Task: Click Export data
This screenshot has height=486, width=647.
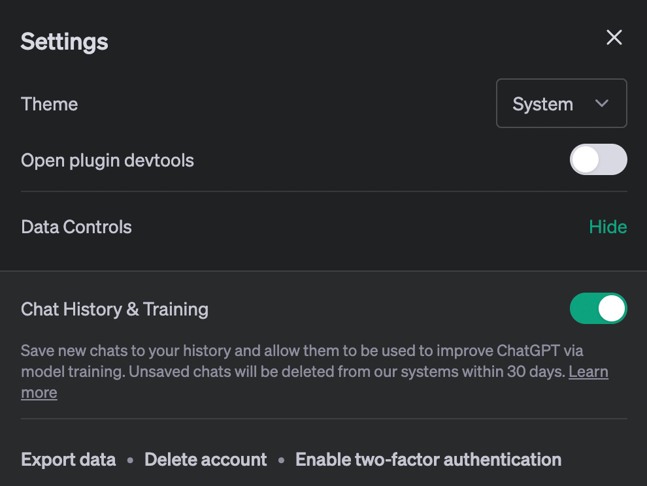Action: [x=69, y=460]
